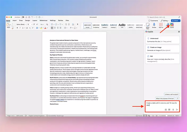Viewport: 187px width, 132px height.
Task: Click the Comments button
Action: pos(154,20)
